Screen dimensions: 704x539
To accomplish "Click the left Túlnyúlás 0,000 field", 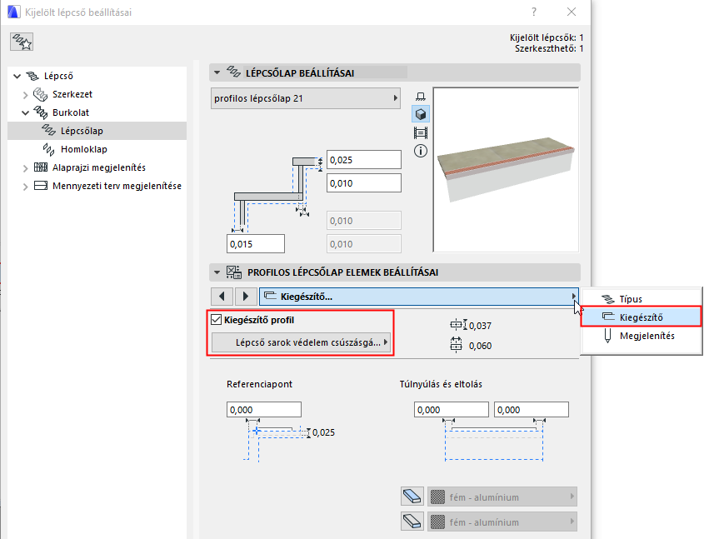I will (x=452, y=409).
